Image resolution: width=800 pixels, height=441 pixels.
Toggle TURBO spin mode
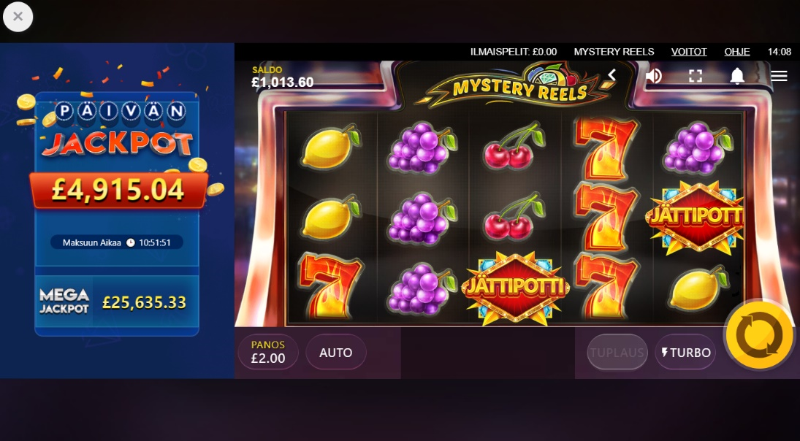coord(685,352)
